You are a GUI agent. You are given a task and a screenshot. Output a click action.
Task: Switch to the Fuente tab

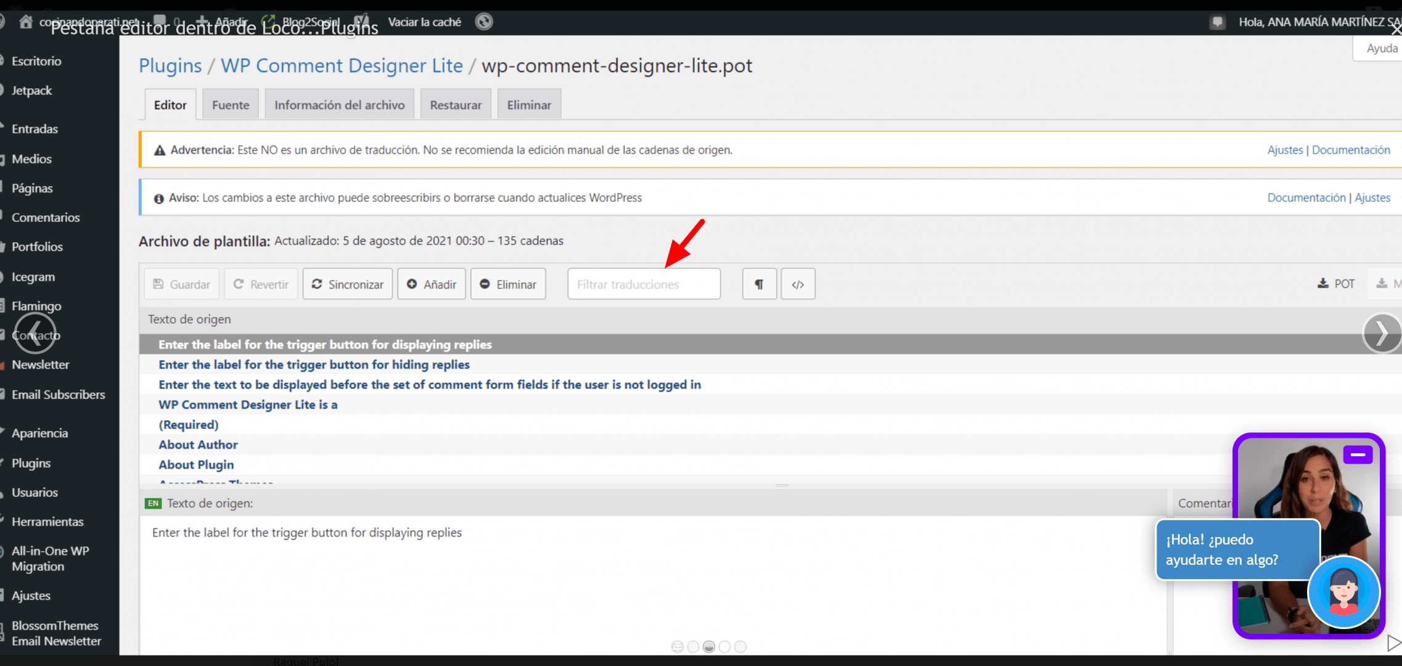tap(231, 105)
